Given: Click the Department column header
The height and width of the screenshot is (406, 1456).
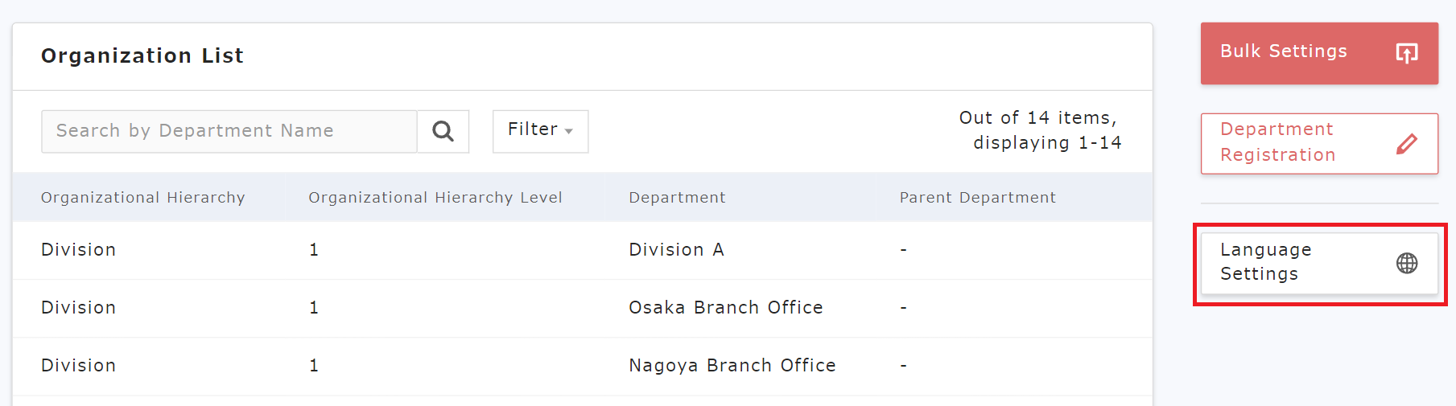Looking at the screenshot, I should pyautogui.click(x=676, y=198).
